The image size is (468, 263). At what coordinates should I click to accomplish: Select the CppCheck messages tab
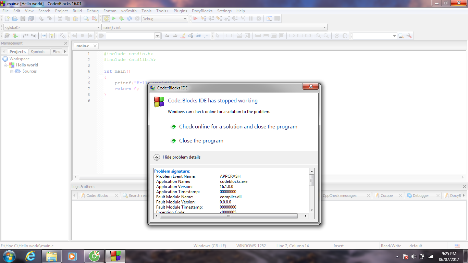click(x=340, y=196)
